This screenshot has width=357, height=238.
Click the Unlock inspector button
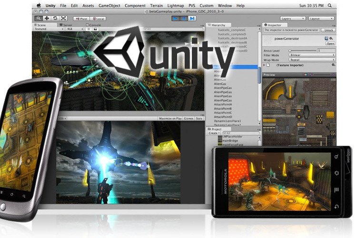coord(328,30)
